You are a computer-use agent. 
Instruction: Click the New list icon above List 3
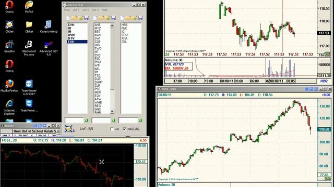tap(122, 18)
